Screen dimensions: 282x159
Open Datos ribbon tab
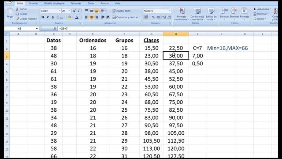tap(91, 4)
